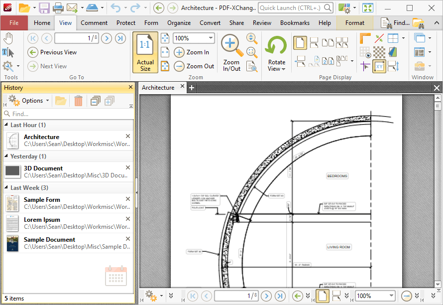Enable single page layout in ribbon

point(300,43)
